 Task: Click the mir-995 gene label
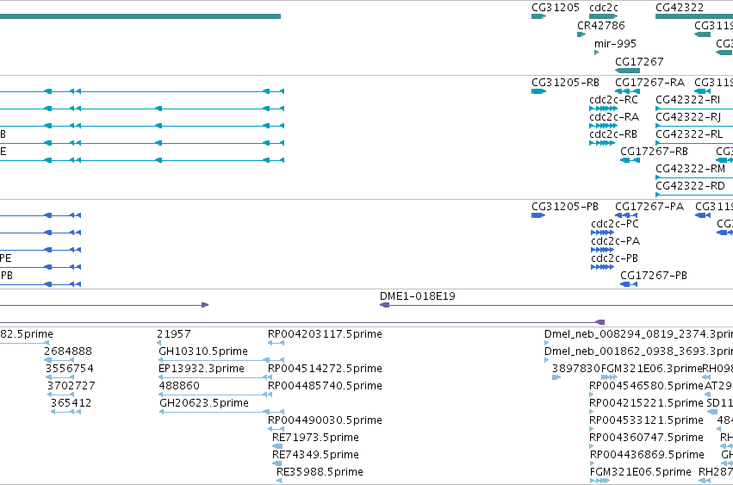tap(615, 43)
